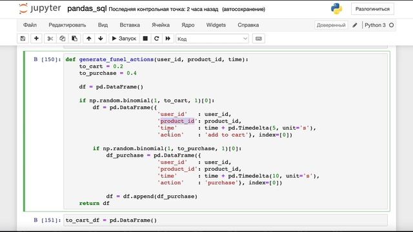Click the pencil edit icon near Python 3
The width and height of the screenshot is (413, 232).
click(355, 25)
